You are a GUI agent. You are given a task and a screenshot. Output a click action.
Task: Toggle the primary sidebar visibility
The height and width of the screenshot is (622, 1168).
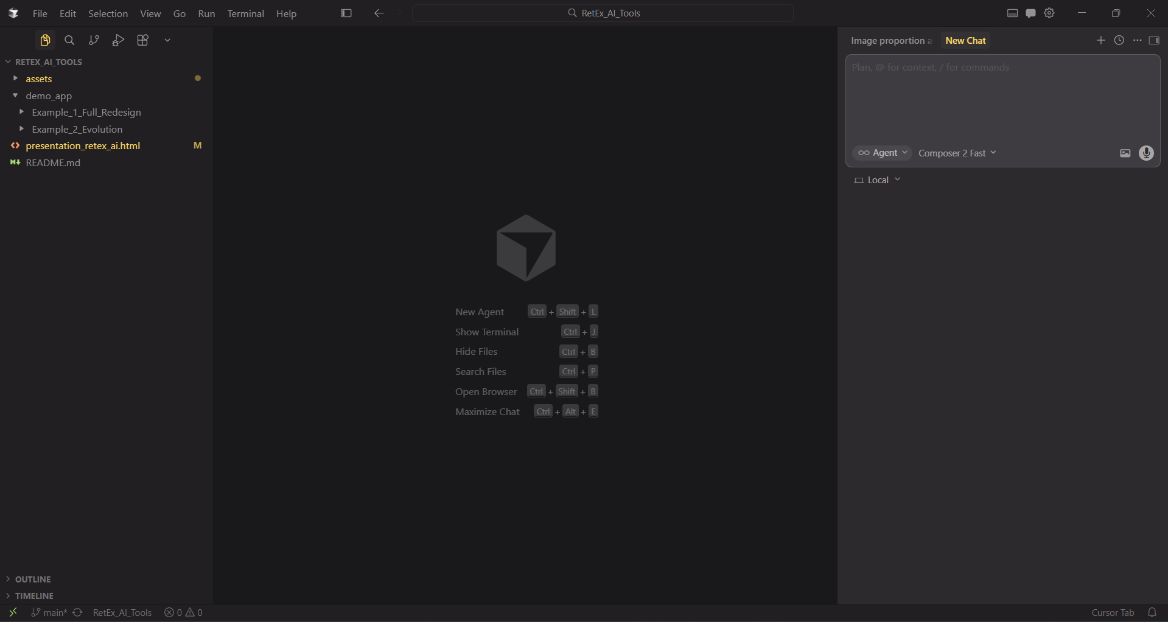point(346,13)
